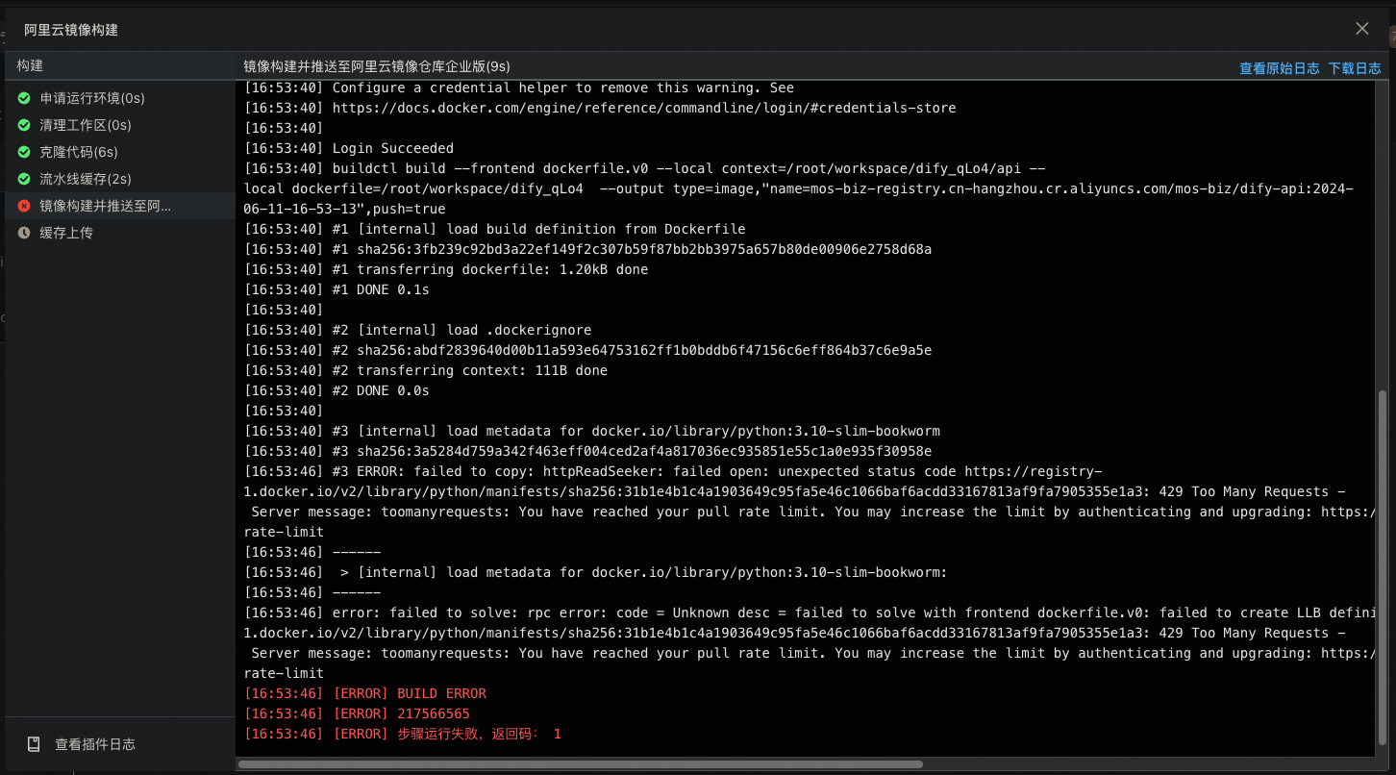Select the 清理工作区(0s) step

tap(120, 125)
